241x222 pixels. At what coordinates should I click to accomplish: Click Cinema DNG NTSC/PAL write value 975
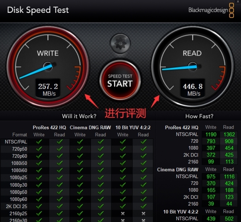point(211,177)
